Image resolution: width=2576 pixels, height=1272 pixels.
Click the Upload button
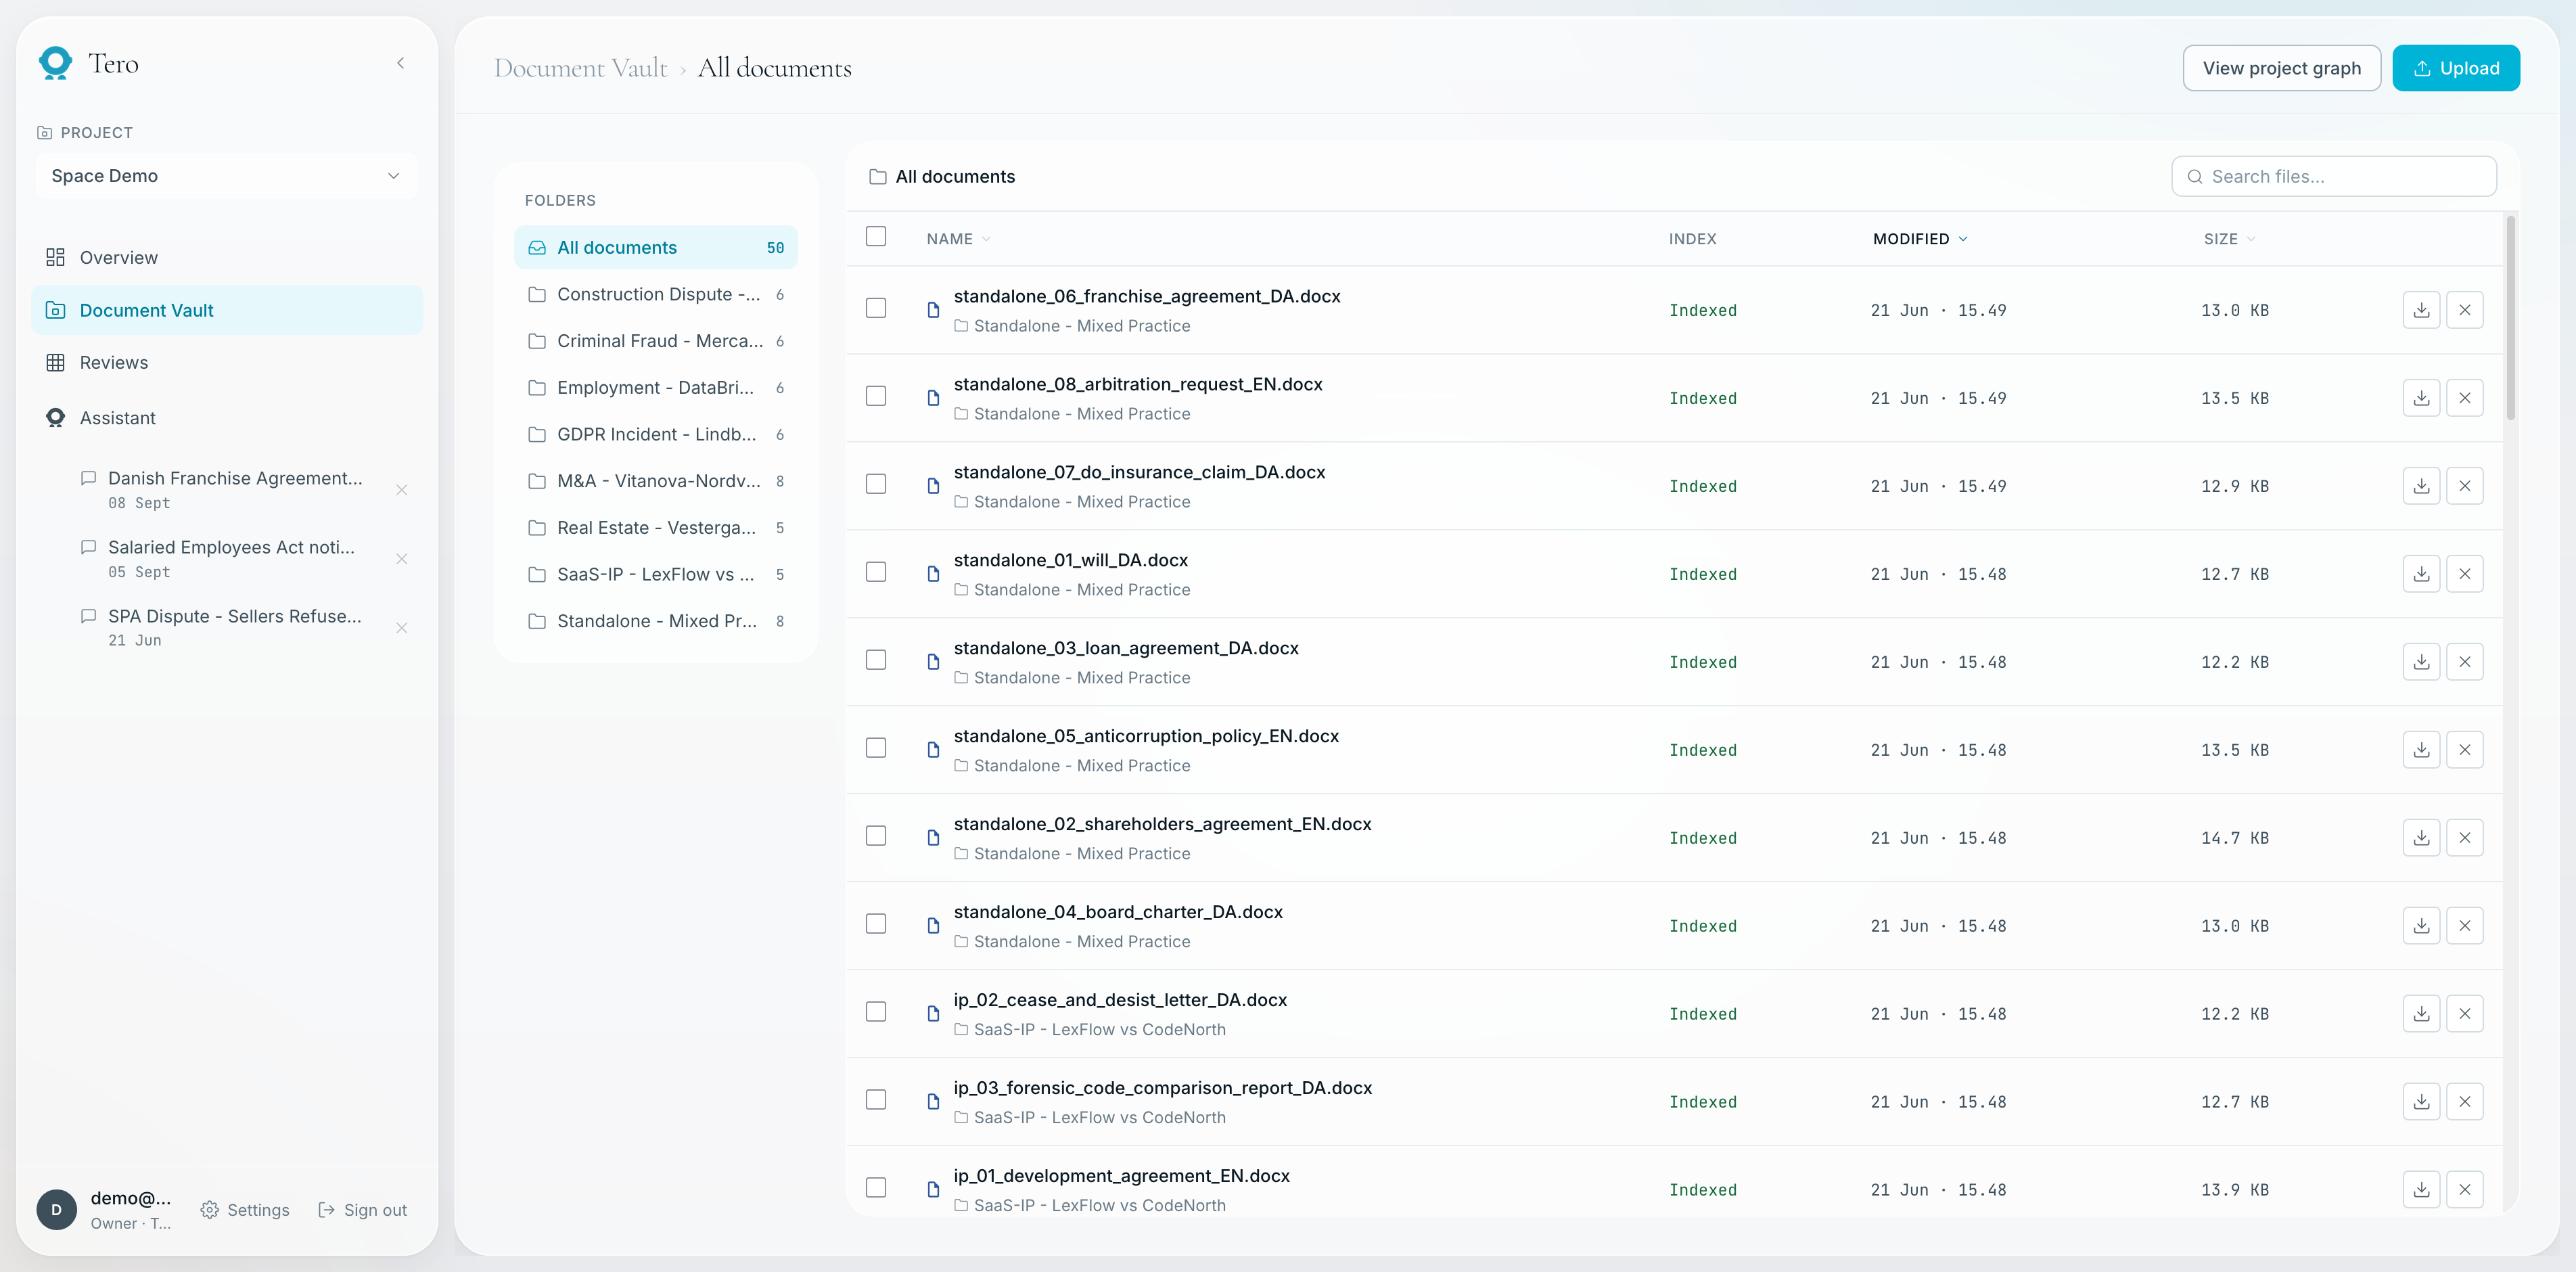pyautogui.click(x=2455, y=68)
